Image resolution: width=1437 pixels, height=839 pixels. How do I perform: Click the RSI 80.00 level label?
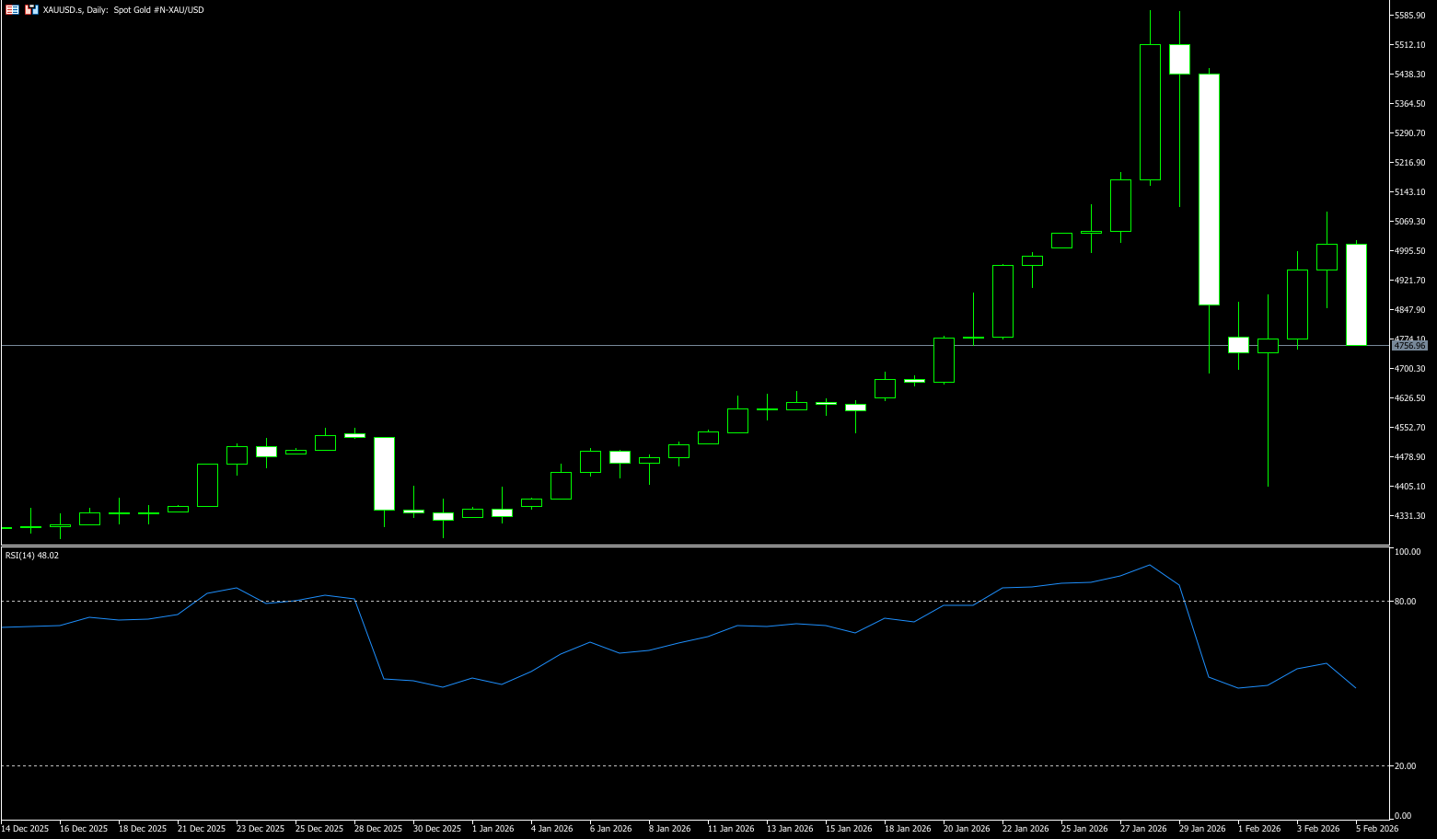[1406, 602]
